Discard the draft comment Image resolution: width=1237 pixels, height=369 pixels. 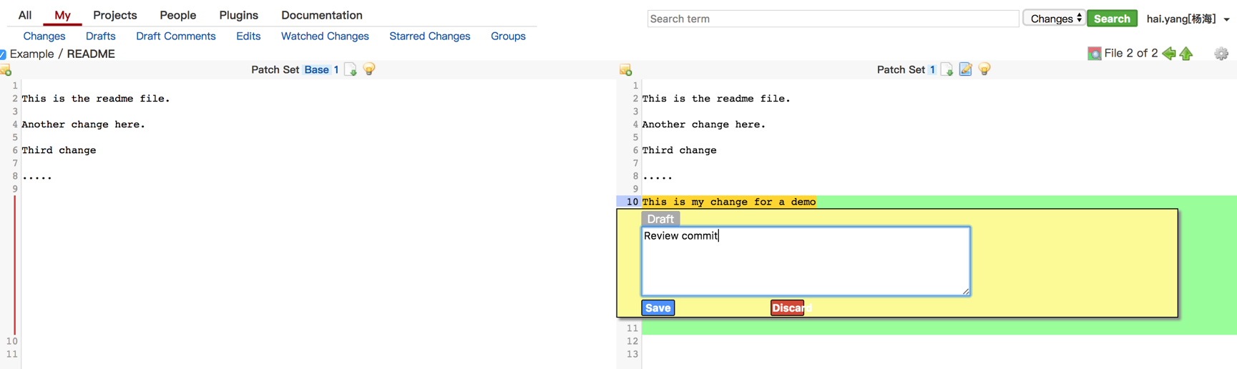coord(787,308)
